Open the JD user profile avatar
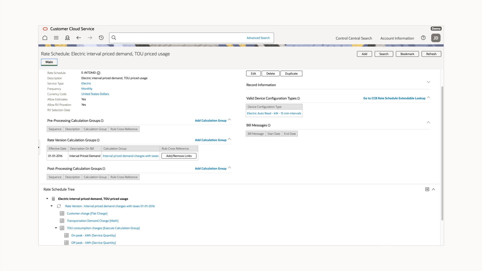Image resolution: width=482 pixels, height=271 pixels. click(x=436, y=38)
